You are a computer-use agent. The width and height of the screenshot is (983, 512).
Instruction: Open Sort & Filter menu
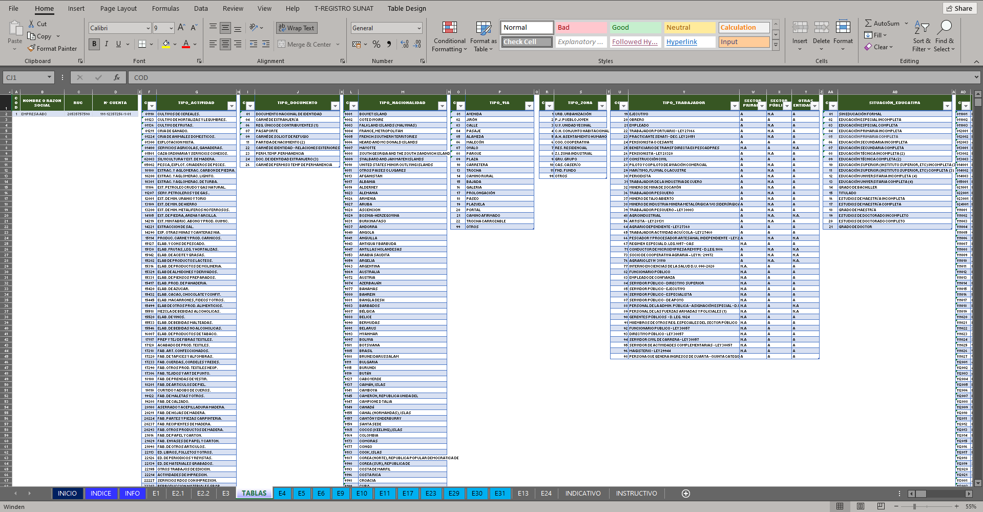[922, 37]
